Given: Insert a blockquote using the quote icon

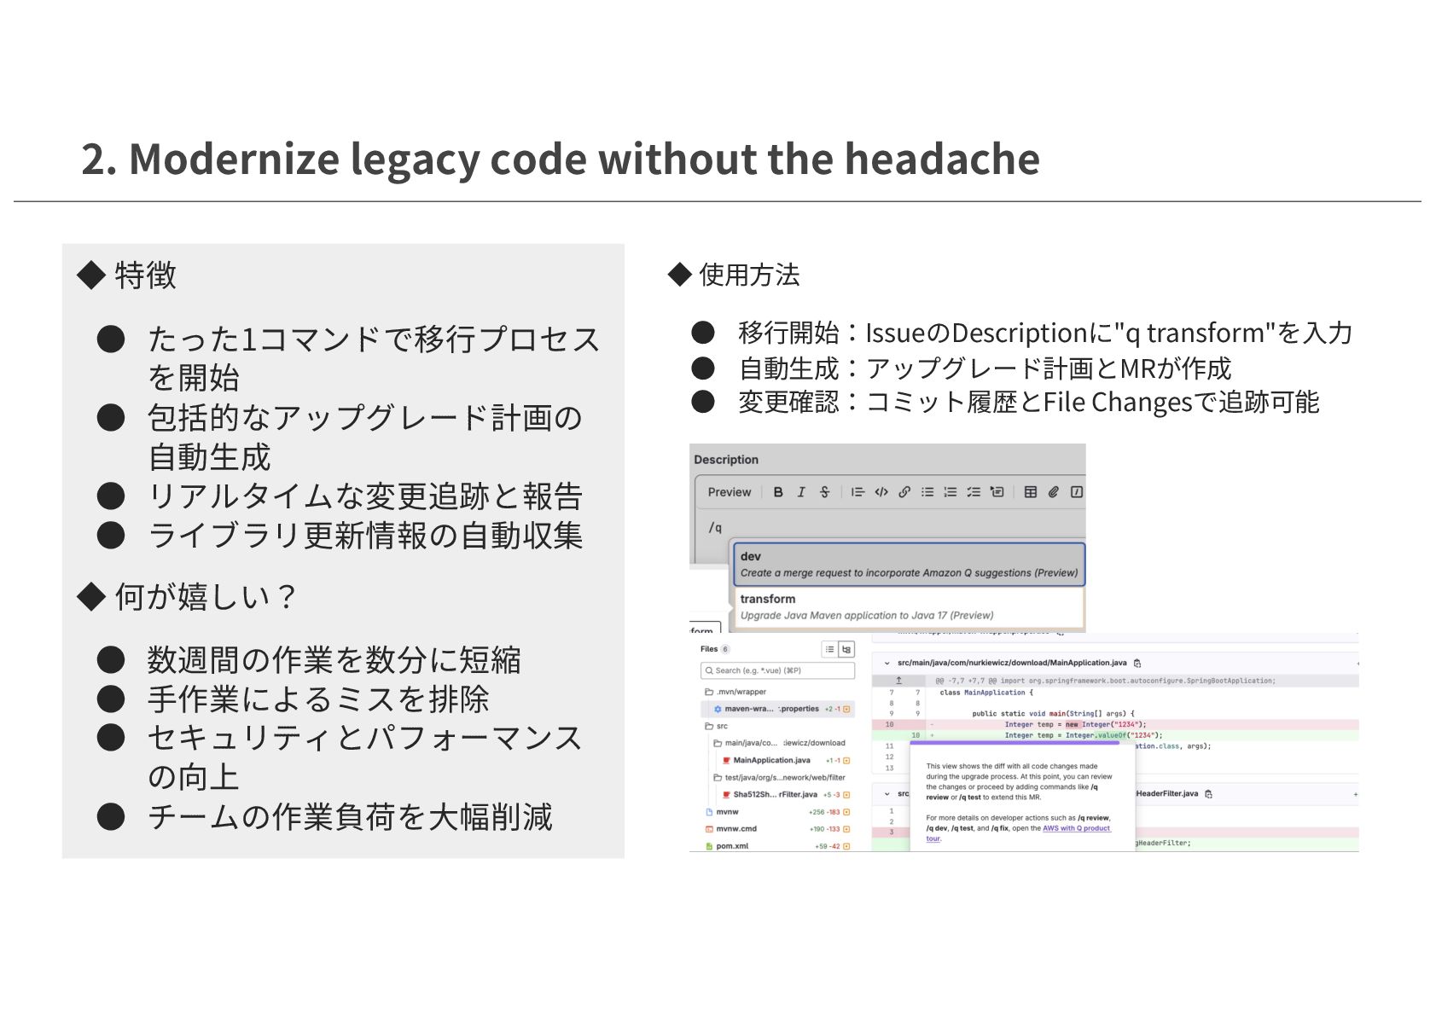Looking at the screenshot, I should pos(858,492).
